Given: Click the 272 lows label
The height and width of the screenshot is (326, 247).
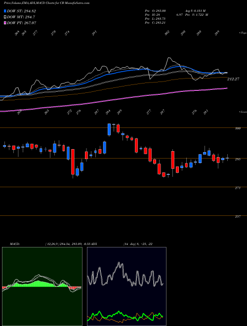Looking at the screenshot, I should (x=70, y=112).
